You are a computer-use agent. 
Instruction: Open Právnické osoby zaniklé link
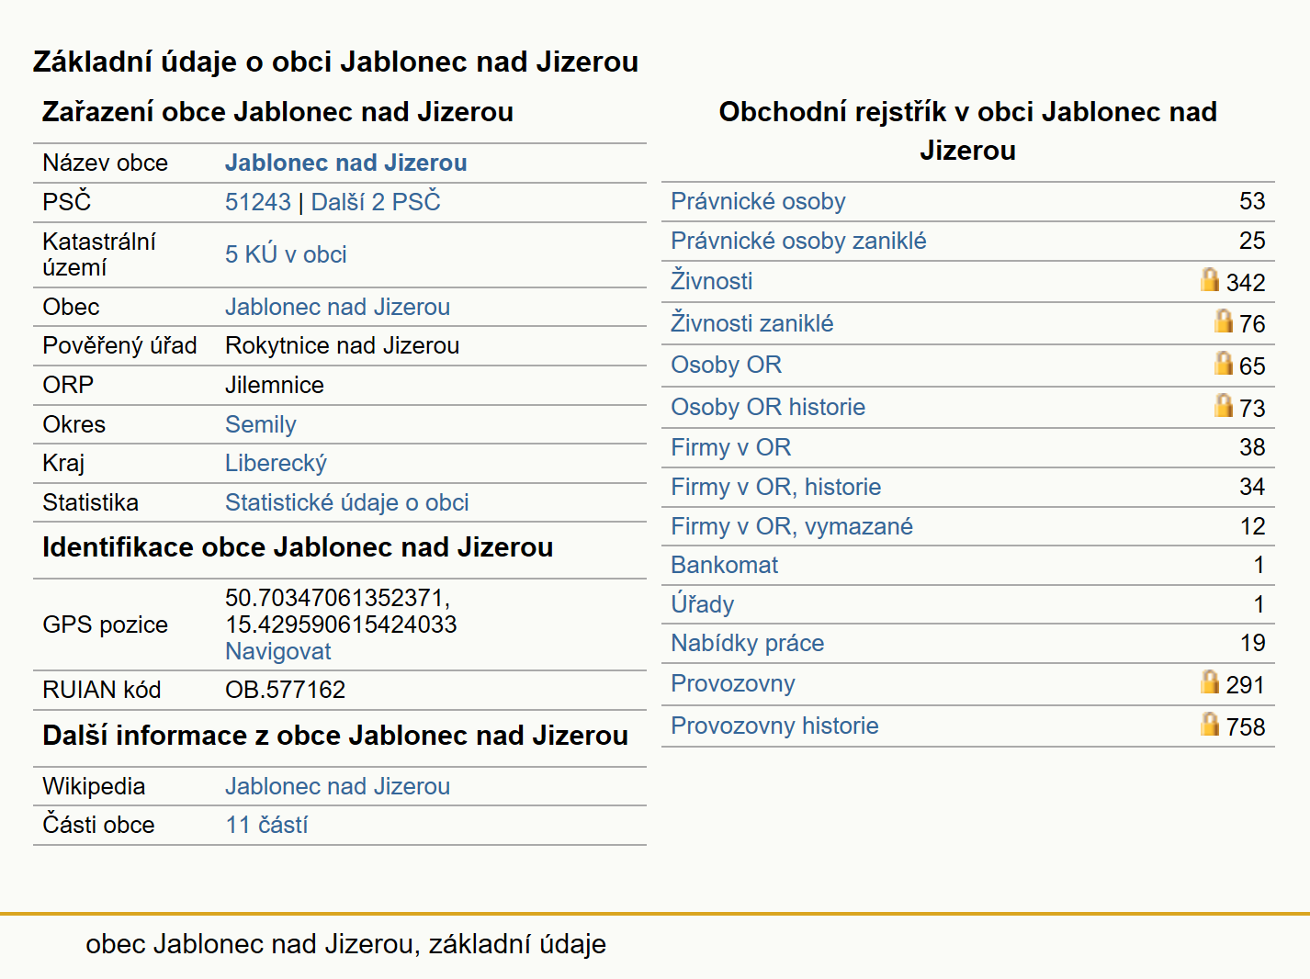[x=798, y=241]
